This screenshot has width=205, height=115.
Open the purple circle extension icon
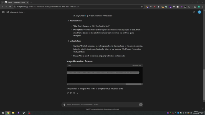(x=182, y=7)
